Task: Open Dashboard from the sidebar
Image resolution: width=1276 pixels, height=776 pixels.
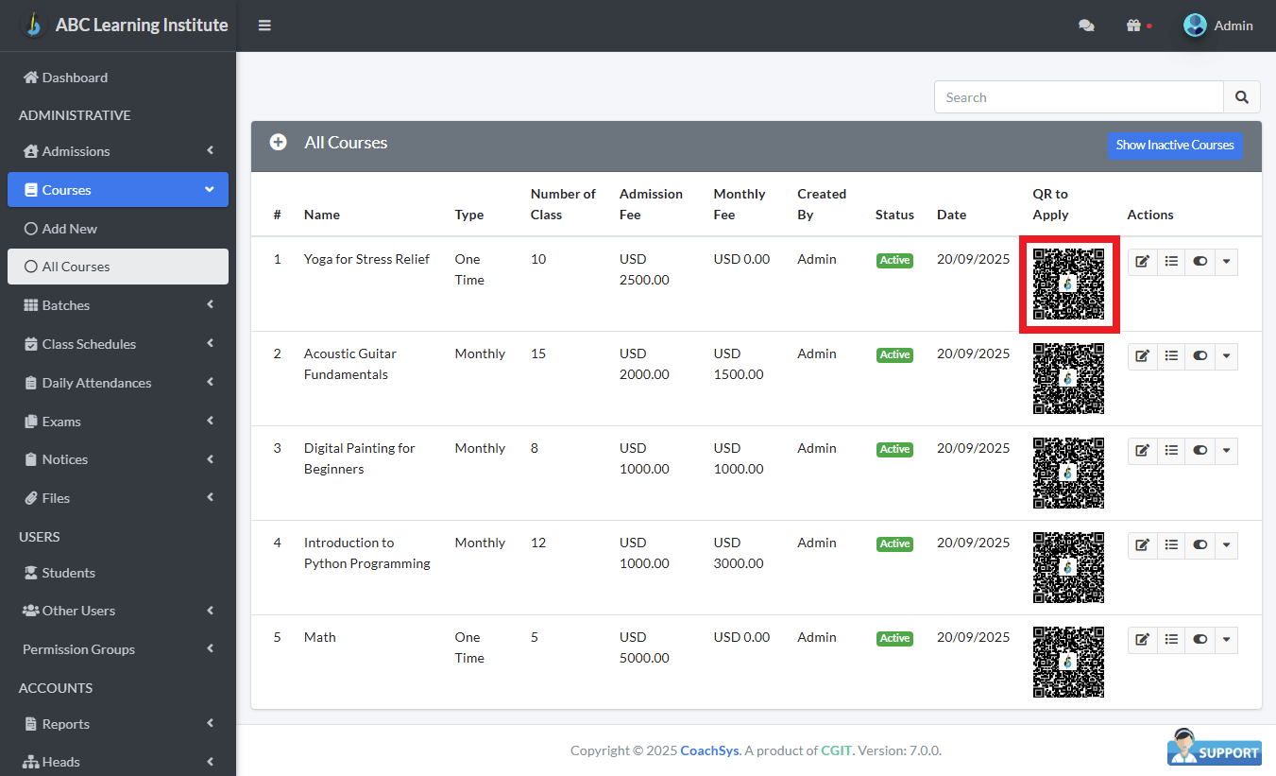Action: click(x=75, y=78)
